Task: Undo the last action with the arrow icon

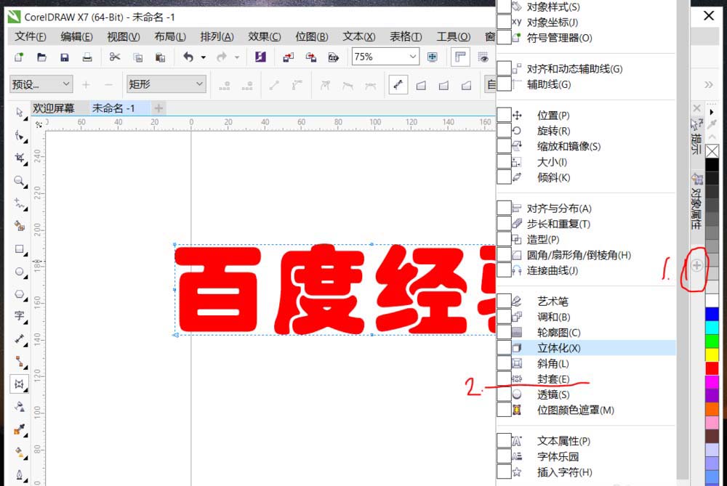Action: click(x=188, y=57)
